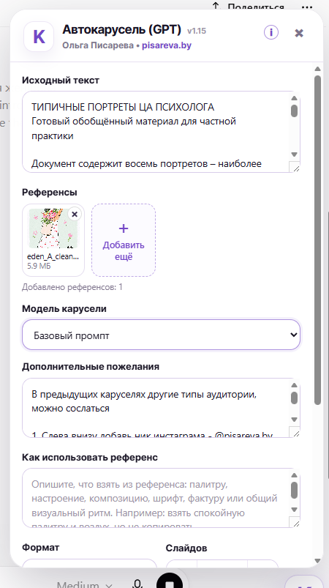Click the up arrow of Как использовать референс scrollbar

coord(294,475)
